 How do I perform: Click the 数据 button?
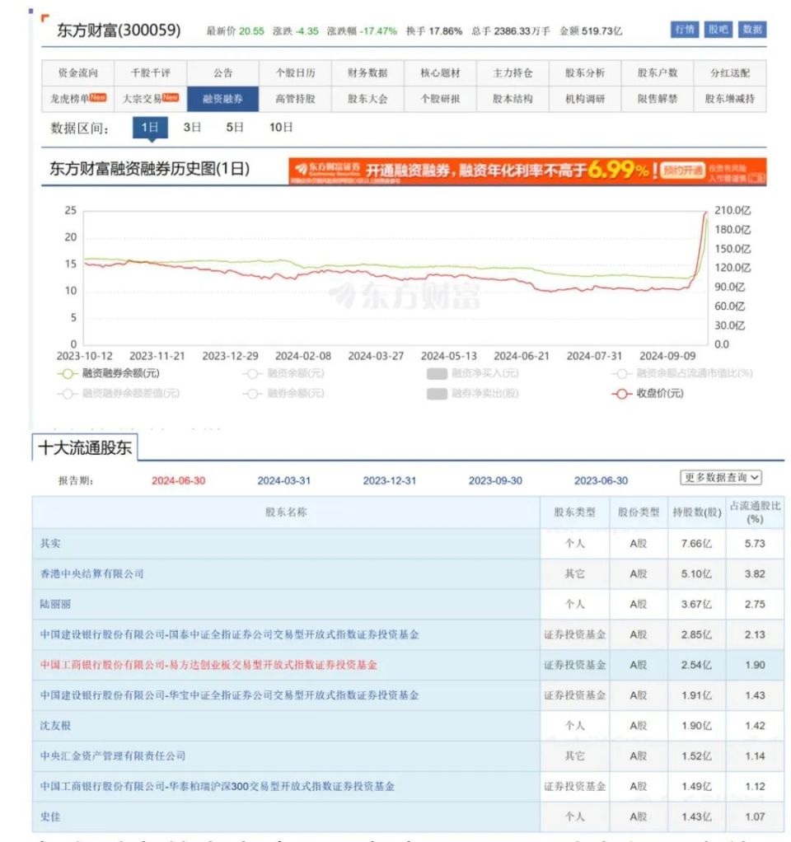tap(752, 30)
